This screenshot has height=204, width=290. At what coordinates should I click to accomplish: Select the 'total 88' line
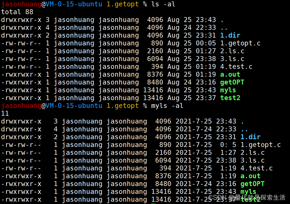point(17,12)
